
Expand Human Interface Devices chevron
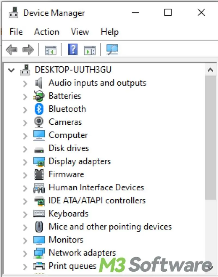25,188
